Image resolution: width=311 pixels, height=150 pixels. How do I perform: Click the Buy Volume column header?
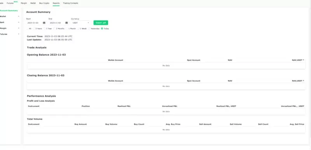(111, 124)
